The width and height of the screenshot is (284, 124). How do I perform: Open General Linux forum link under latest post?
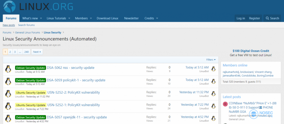click(237, 119)
